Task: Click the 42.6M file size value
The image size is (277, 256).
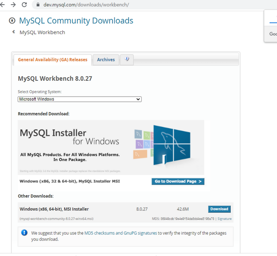Action: click(x=183, y=209)
